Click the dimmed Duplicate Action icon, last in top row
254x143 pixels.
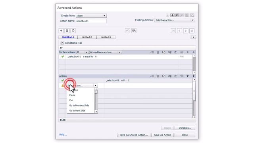pyautogui.click(x=192, y=15)
